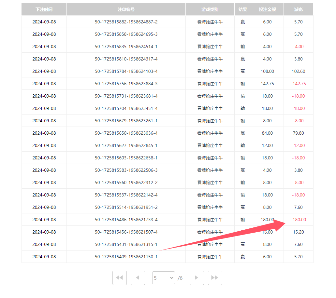Click the 输 result for bet amount 180.00
This screenshot has width=336, height=298.
242,220
